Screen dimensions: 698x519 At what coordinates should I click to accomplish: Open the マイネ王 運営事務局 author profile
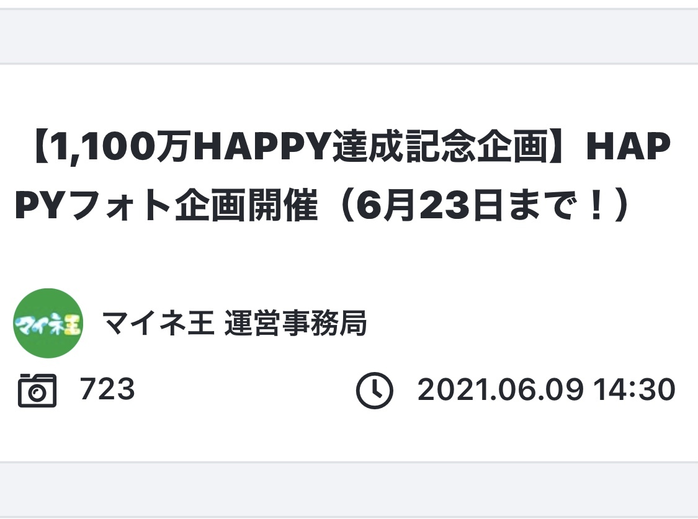pyautogui.click(x=235, y=323)
